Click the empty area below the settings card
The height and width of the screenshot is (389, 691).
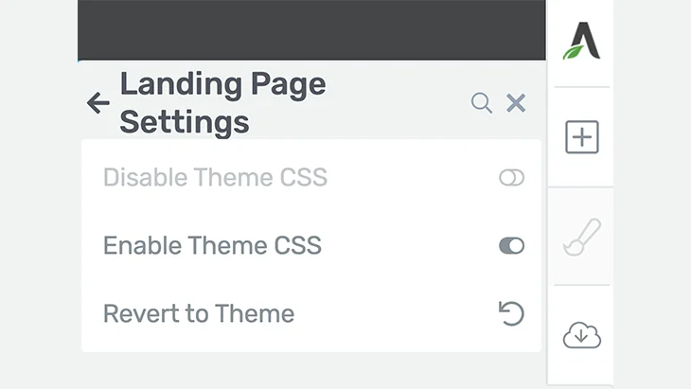point(311,370)
